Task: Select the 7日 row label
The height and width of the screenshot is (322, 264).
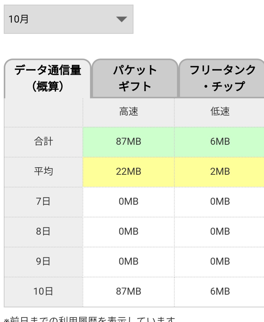Action: click(43, 201)
